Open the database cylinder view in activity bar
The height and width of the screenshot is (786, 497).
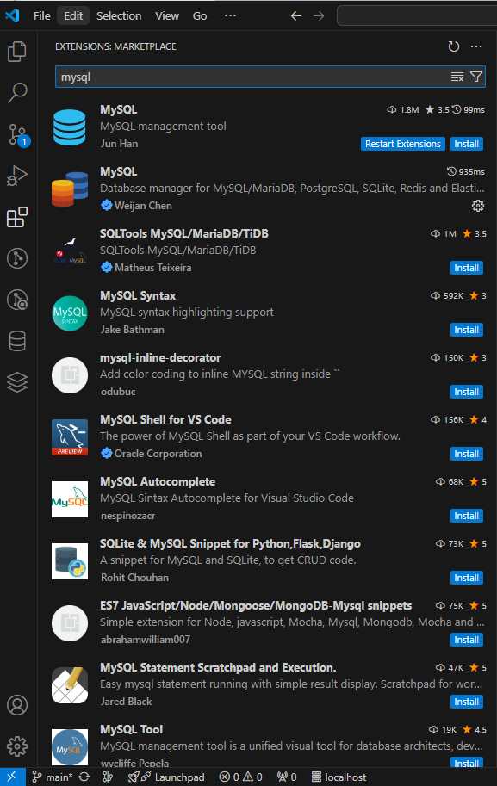17,342
